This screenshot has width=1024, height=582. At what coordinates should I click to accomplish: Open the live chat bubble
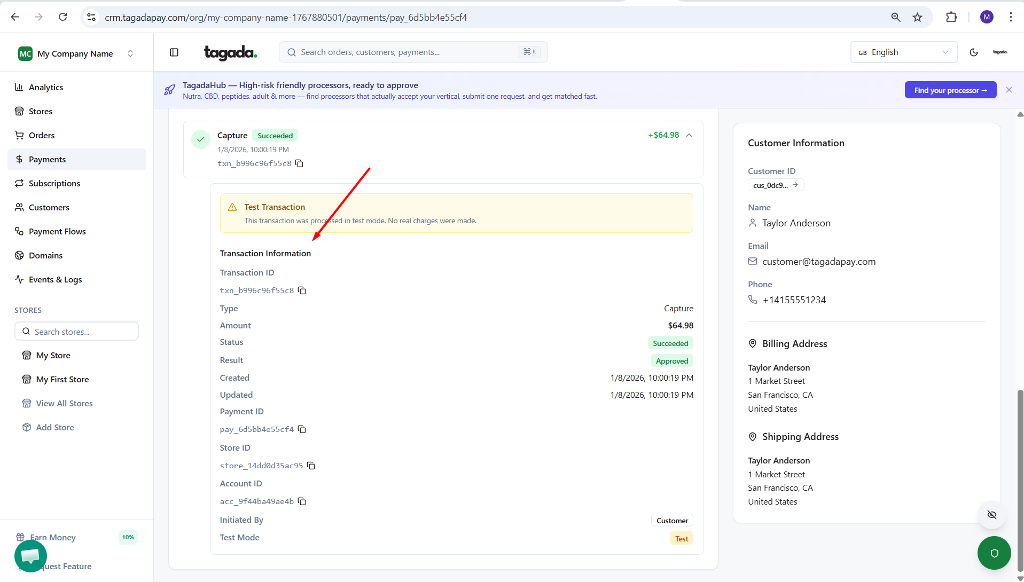point(30,555)
